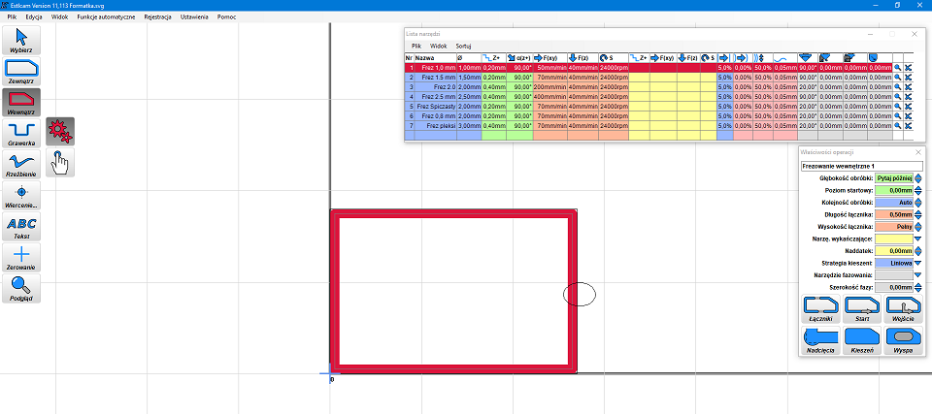Click the pointing hand manual mode icon
This screenshot has height=414, width=932.
click(60, 162)
